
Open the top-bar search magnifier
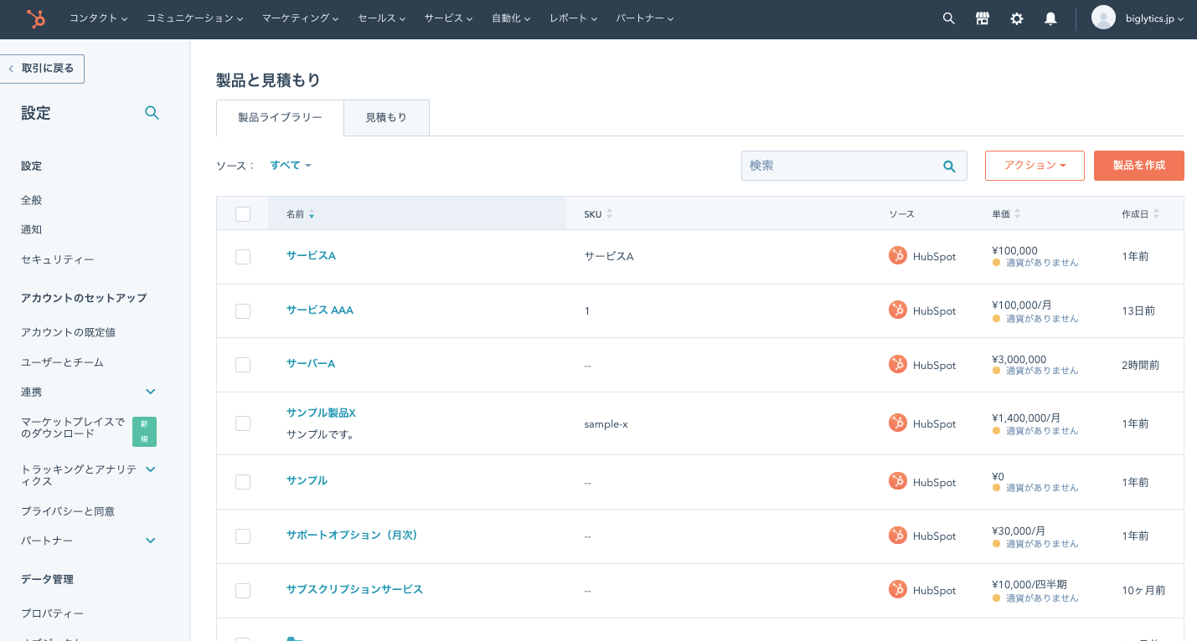coord(949,18)
